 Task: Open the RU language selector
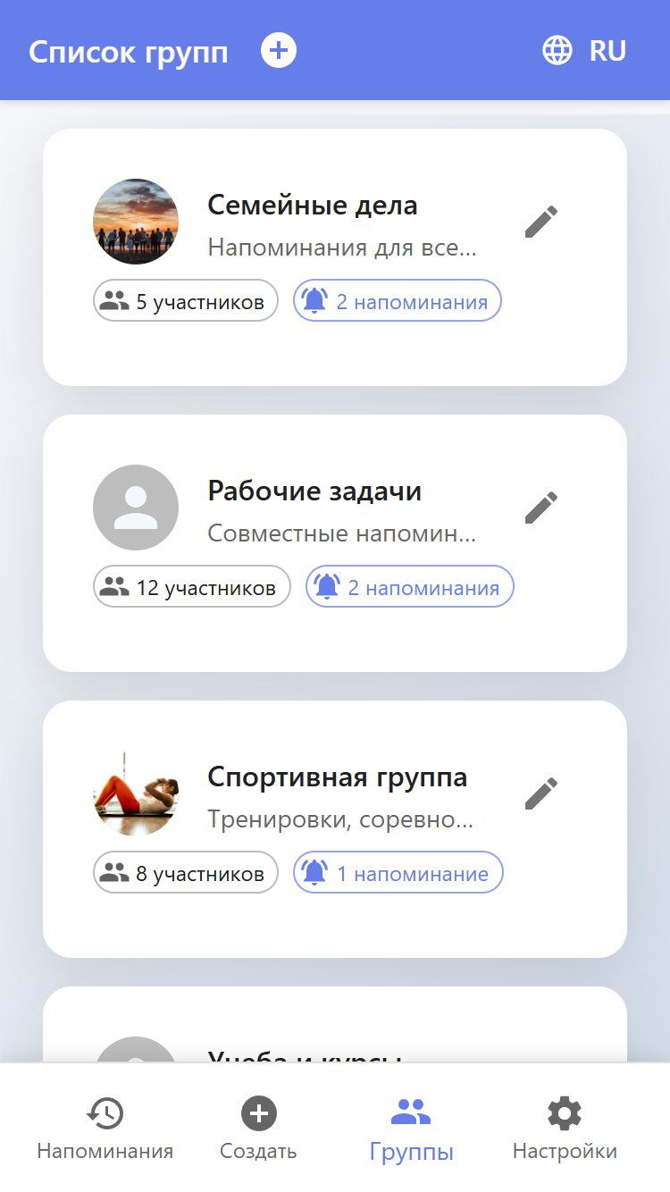coord(607,51)
